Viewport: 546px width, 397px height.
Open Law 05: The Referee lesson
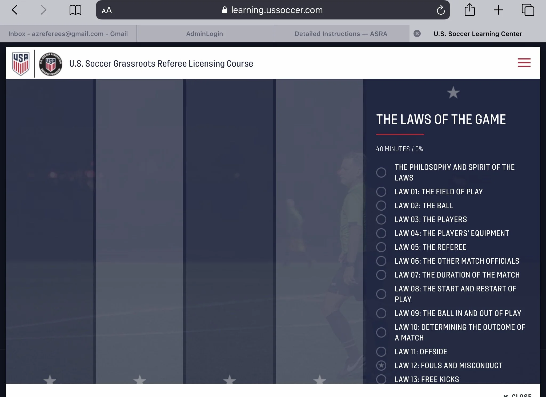point(431,247)
